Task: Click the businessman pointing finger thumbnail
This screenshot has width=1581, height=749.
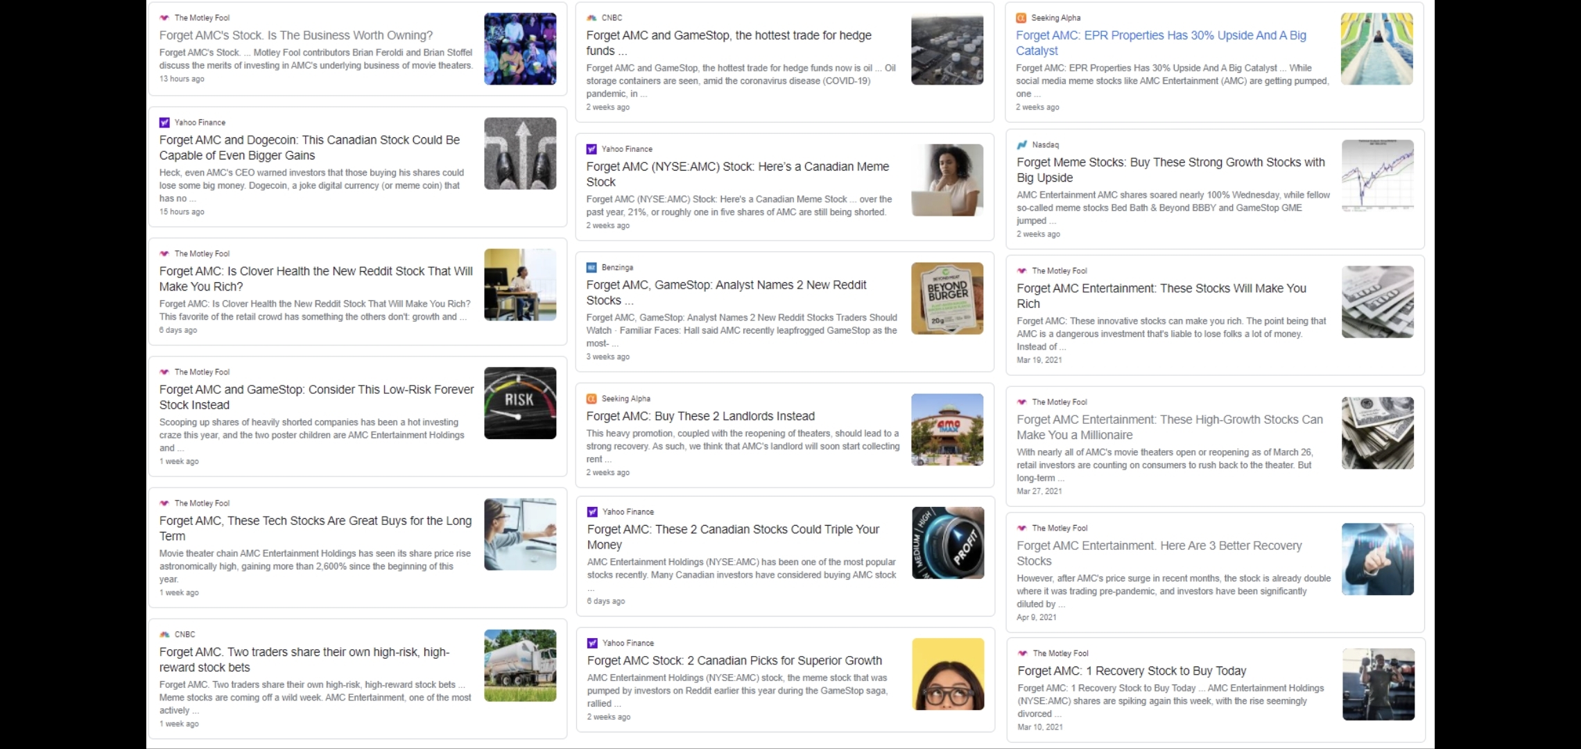Action: [1378, 560]
